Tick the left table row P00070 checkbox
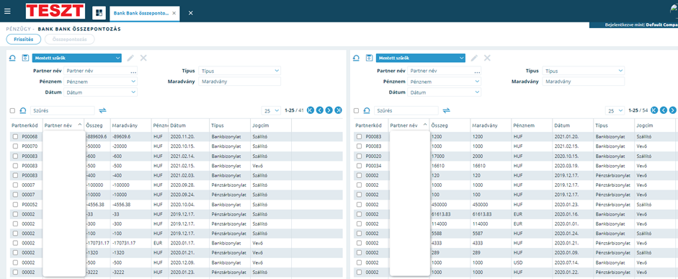 (x=15, y=146)
